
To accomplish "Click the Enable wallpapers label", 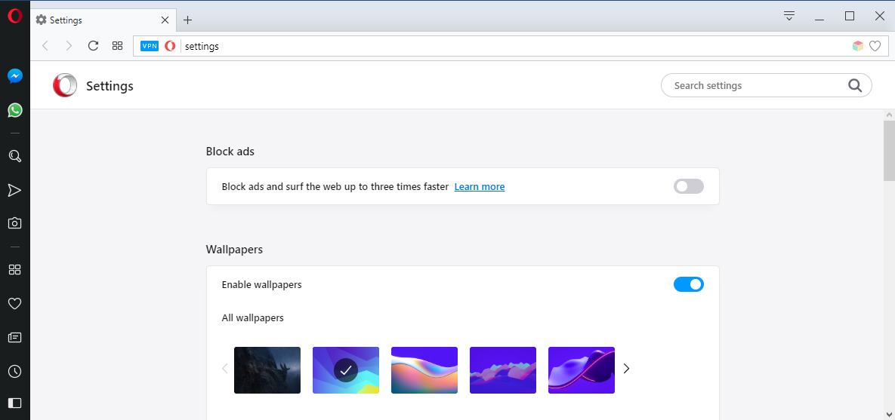I will (261, 284).
